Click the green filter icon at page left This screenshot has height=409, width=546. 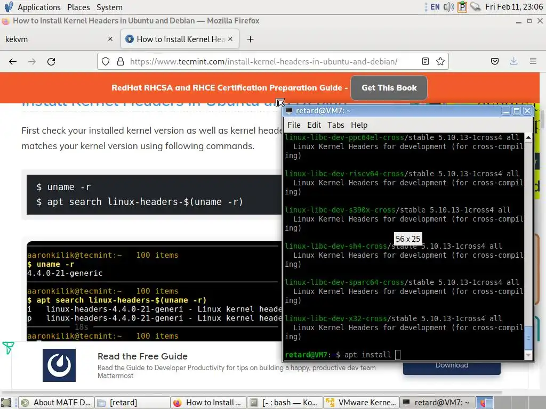tap(8, 347)
